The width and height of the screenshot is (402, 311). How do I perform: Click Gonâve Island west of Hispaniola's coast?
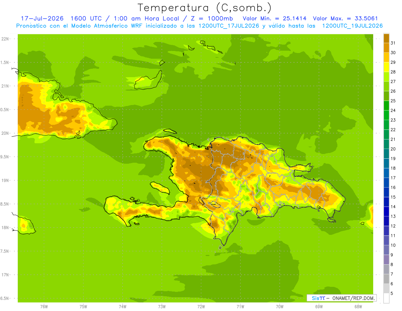tap(159, 187)
